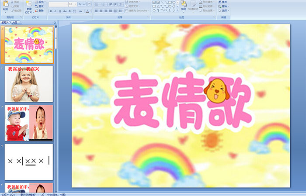Select the Format Painter brush

(x=17, y=11)
